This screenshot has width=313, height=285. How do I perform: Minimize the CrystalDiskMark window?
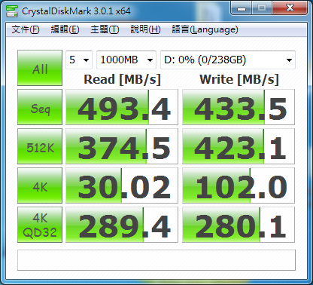click(x=242, y=8)
